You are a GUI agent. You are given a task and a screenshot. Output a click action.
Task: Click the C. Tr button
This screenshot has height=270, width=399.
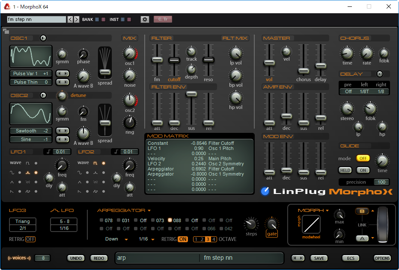click(x=163, y=19)
